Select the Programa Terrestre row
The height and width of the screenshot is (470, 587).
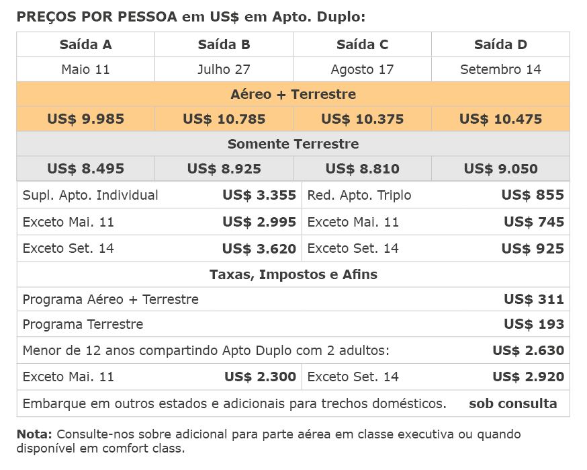coord(293,324)
